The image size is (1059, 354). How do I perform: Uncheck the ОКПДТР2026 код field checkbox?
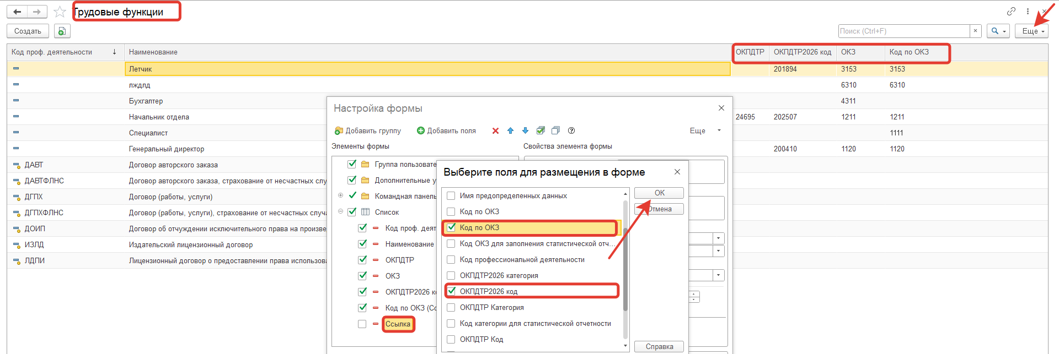click(x=451, y=291)
